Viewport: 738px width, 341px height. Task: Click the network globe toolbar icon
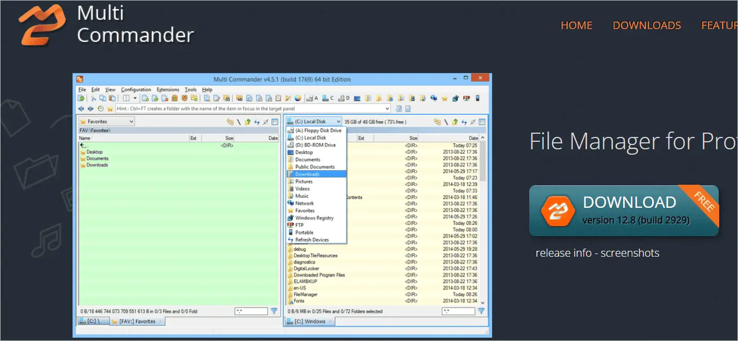(434, 98)
